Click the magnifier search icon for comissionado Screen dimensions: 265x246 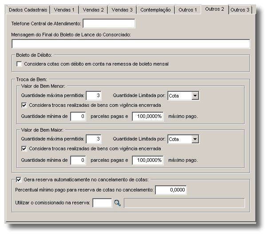click(x=118, y=203)
